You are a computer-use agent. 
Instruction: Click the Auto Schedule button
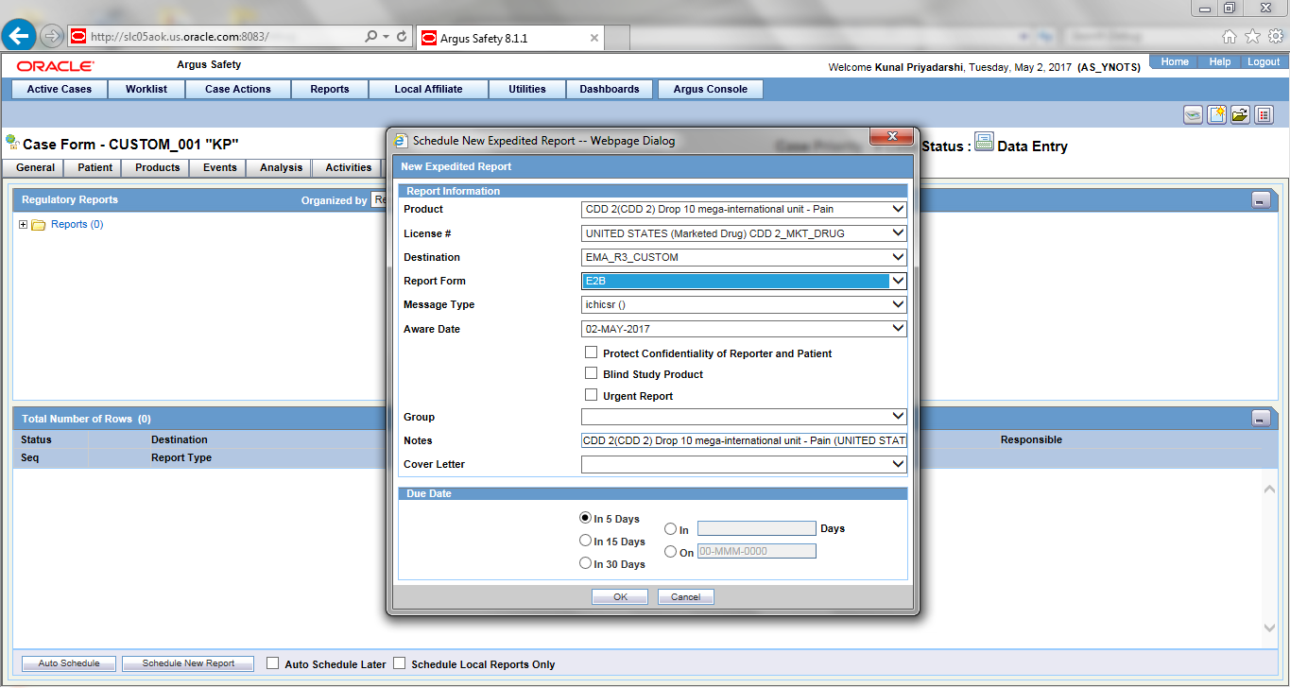(x=69, y=663)
